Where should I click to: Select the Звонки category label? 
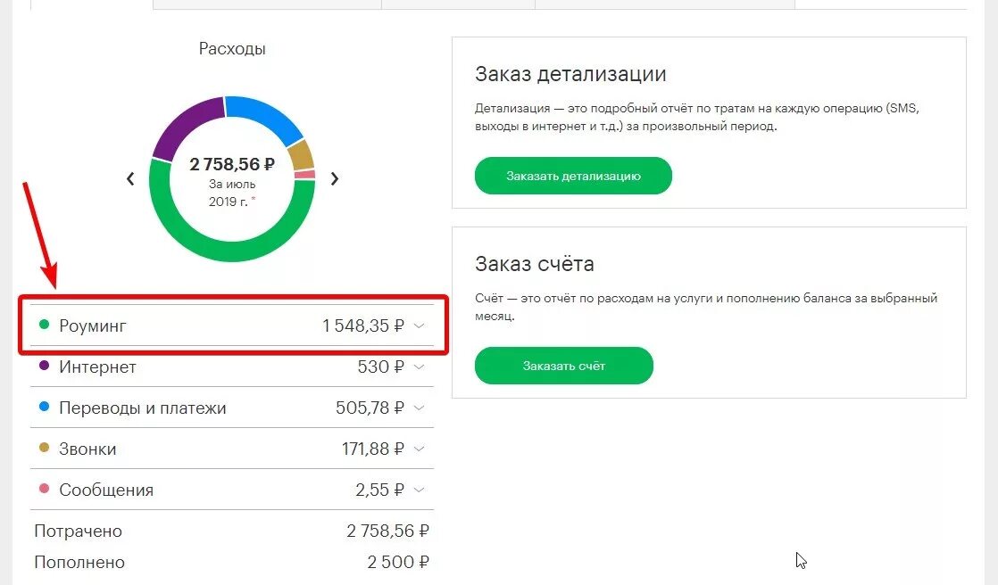87,449
